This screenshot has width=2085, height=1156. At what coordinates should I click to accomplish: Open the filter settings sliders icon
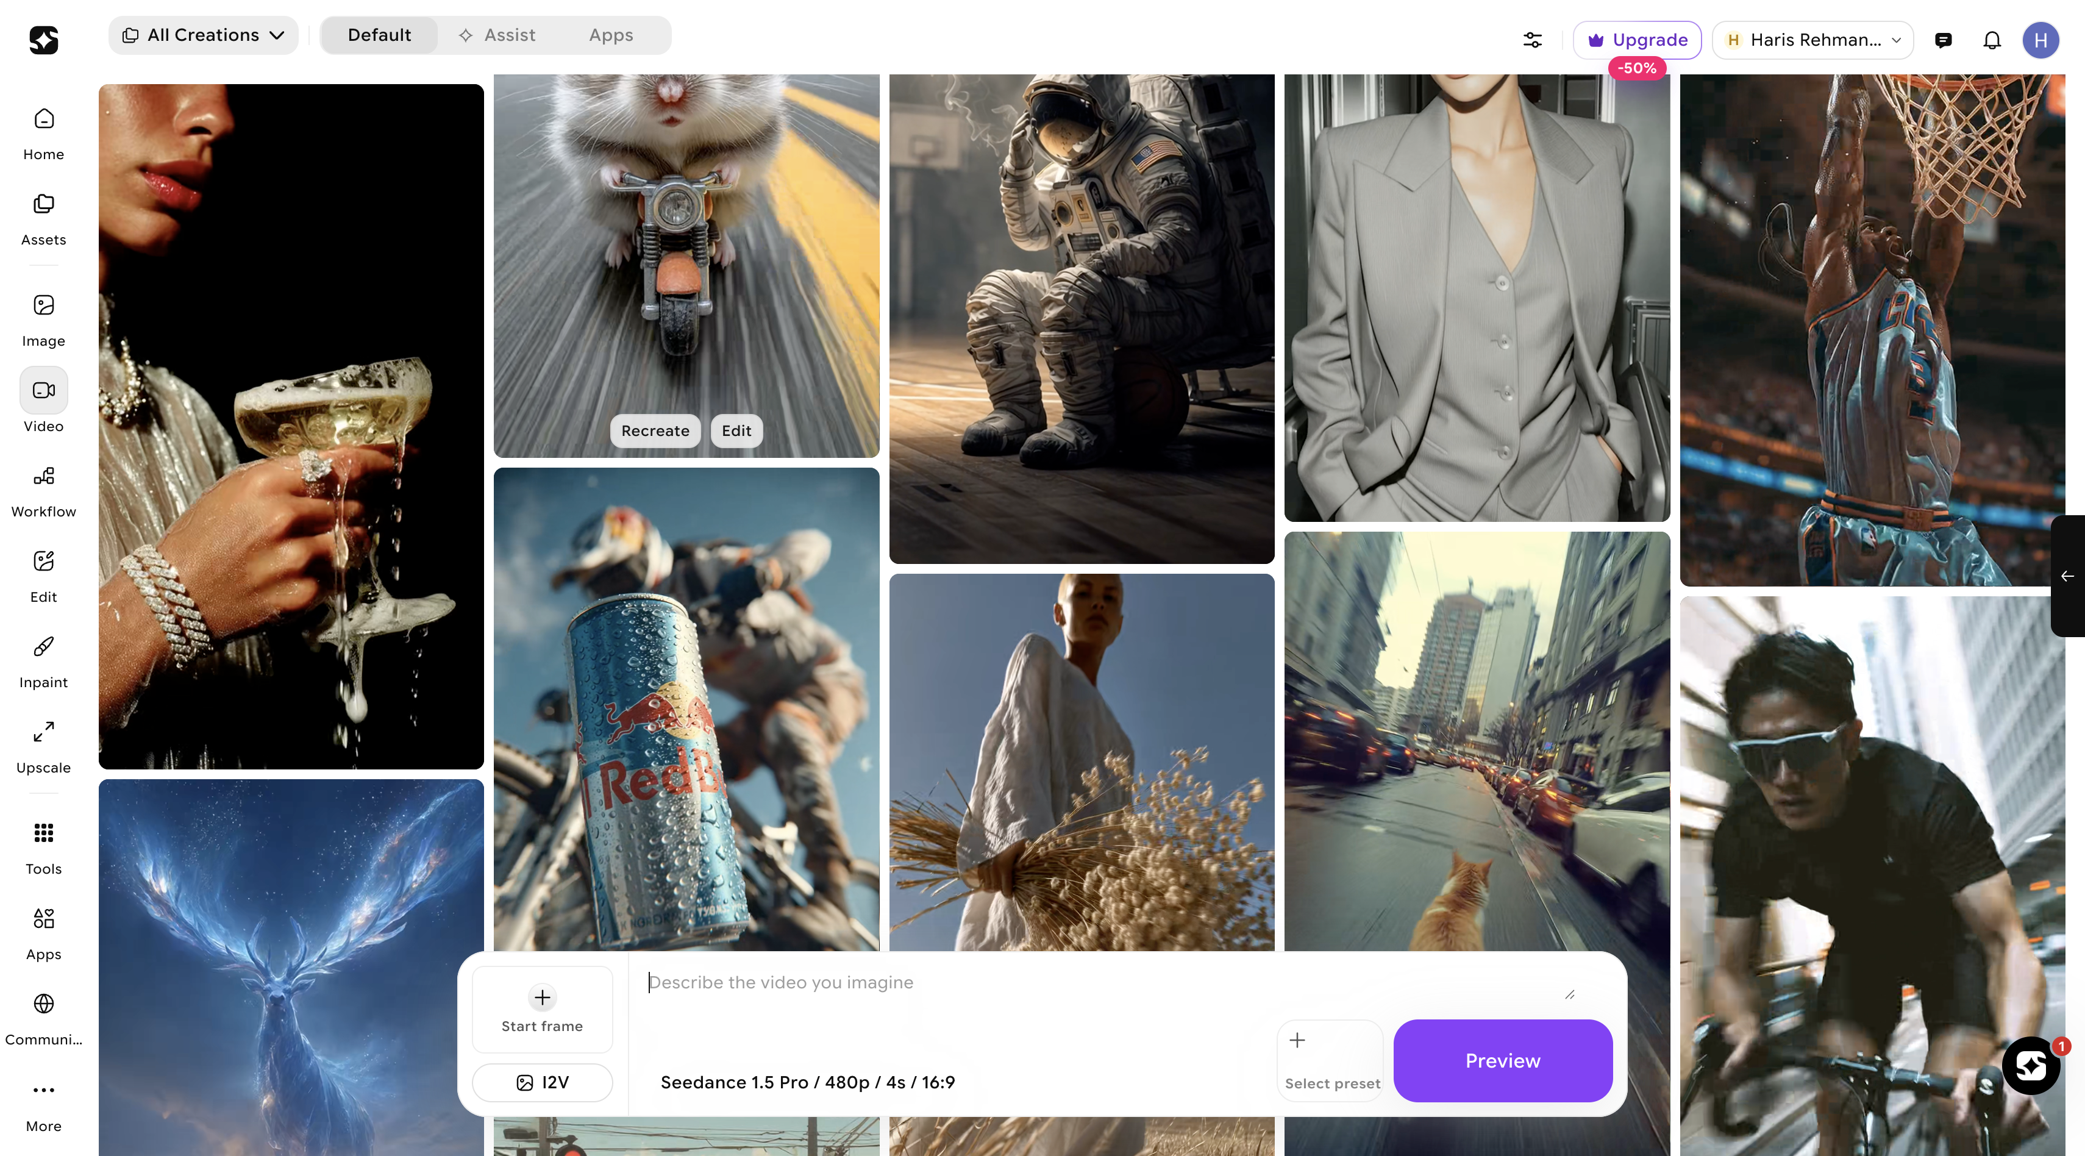[1532, 40]
